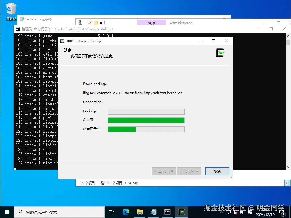Click the empty Package progress bar
The width and height of the screenshot is (291, 218).
pyautogui.click(x=146, y=111)
